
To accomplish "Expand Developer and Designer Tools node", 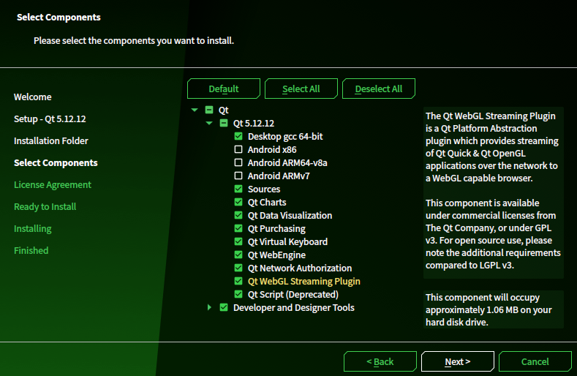I will (209, 307).
